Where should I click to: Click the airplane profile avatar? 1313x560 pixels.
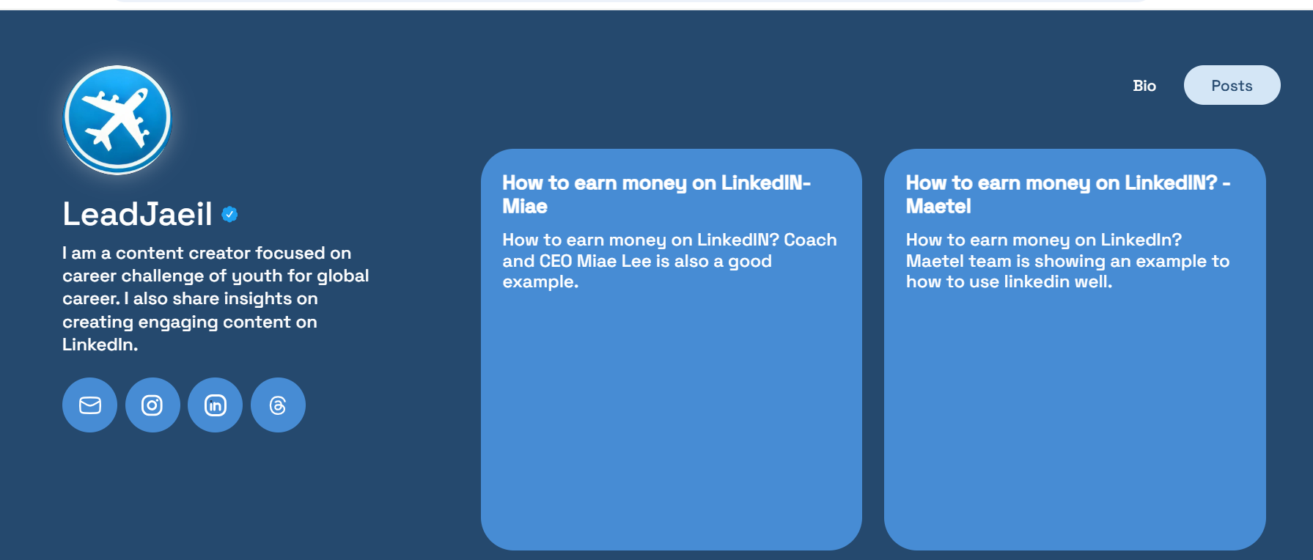click(x=117, y=119)
